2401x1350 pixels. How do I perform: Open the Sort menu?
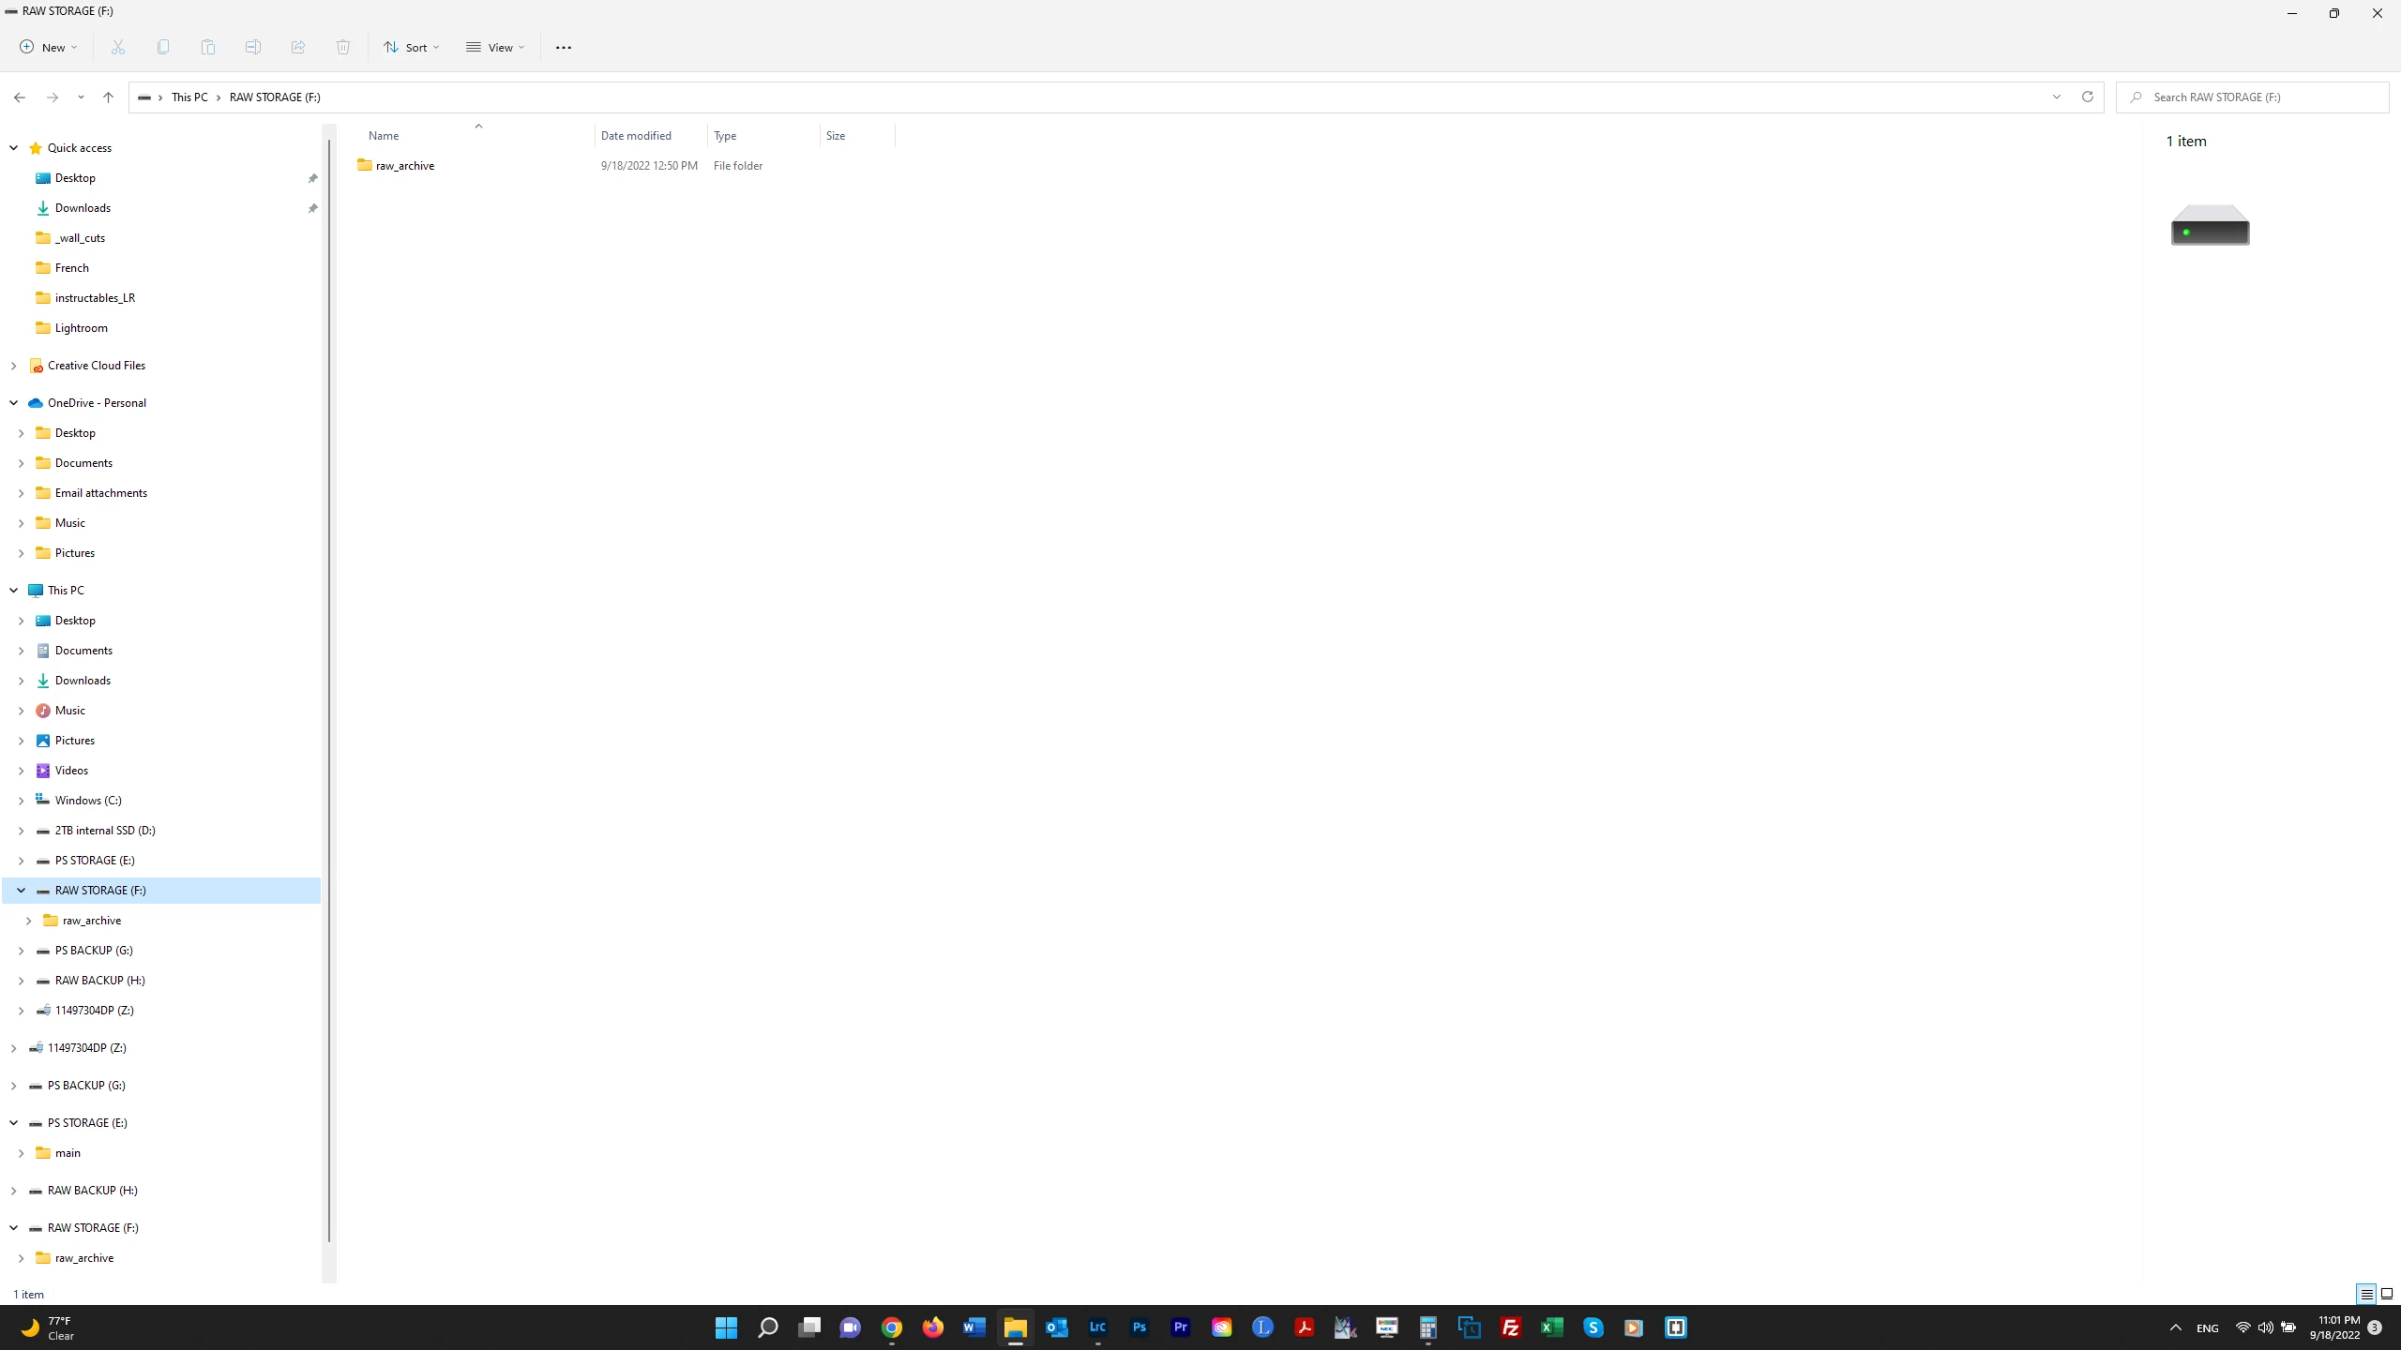tap(411, 47)
